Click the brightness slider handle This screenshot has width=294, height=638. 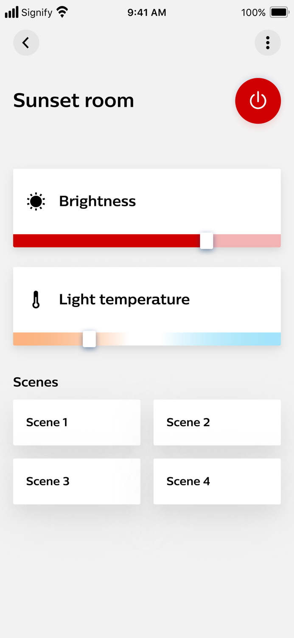point(207,241)
